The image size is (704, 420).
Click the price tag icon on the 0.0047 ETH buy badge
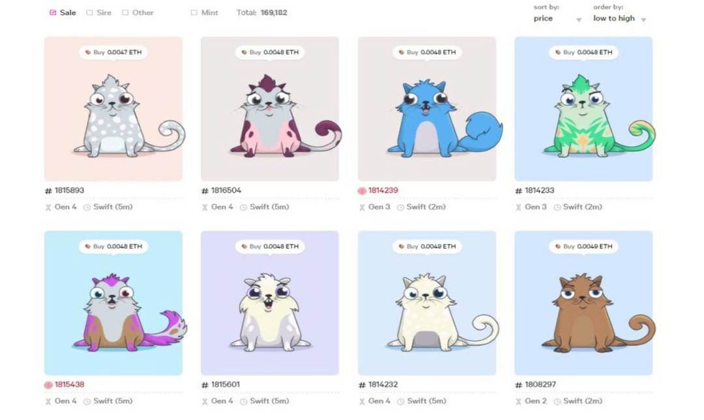click(88, 53)
